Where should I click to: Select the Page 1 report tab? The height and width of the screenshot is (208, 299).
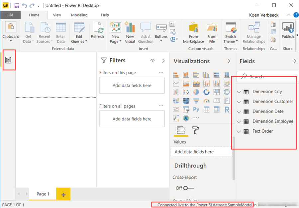point(43,194)
